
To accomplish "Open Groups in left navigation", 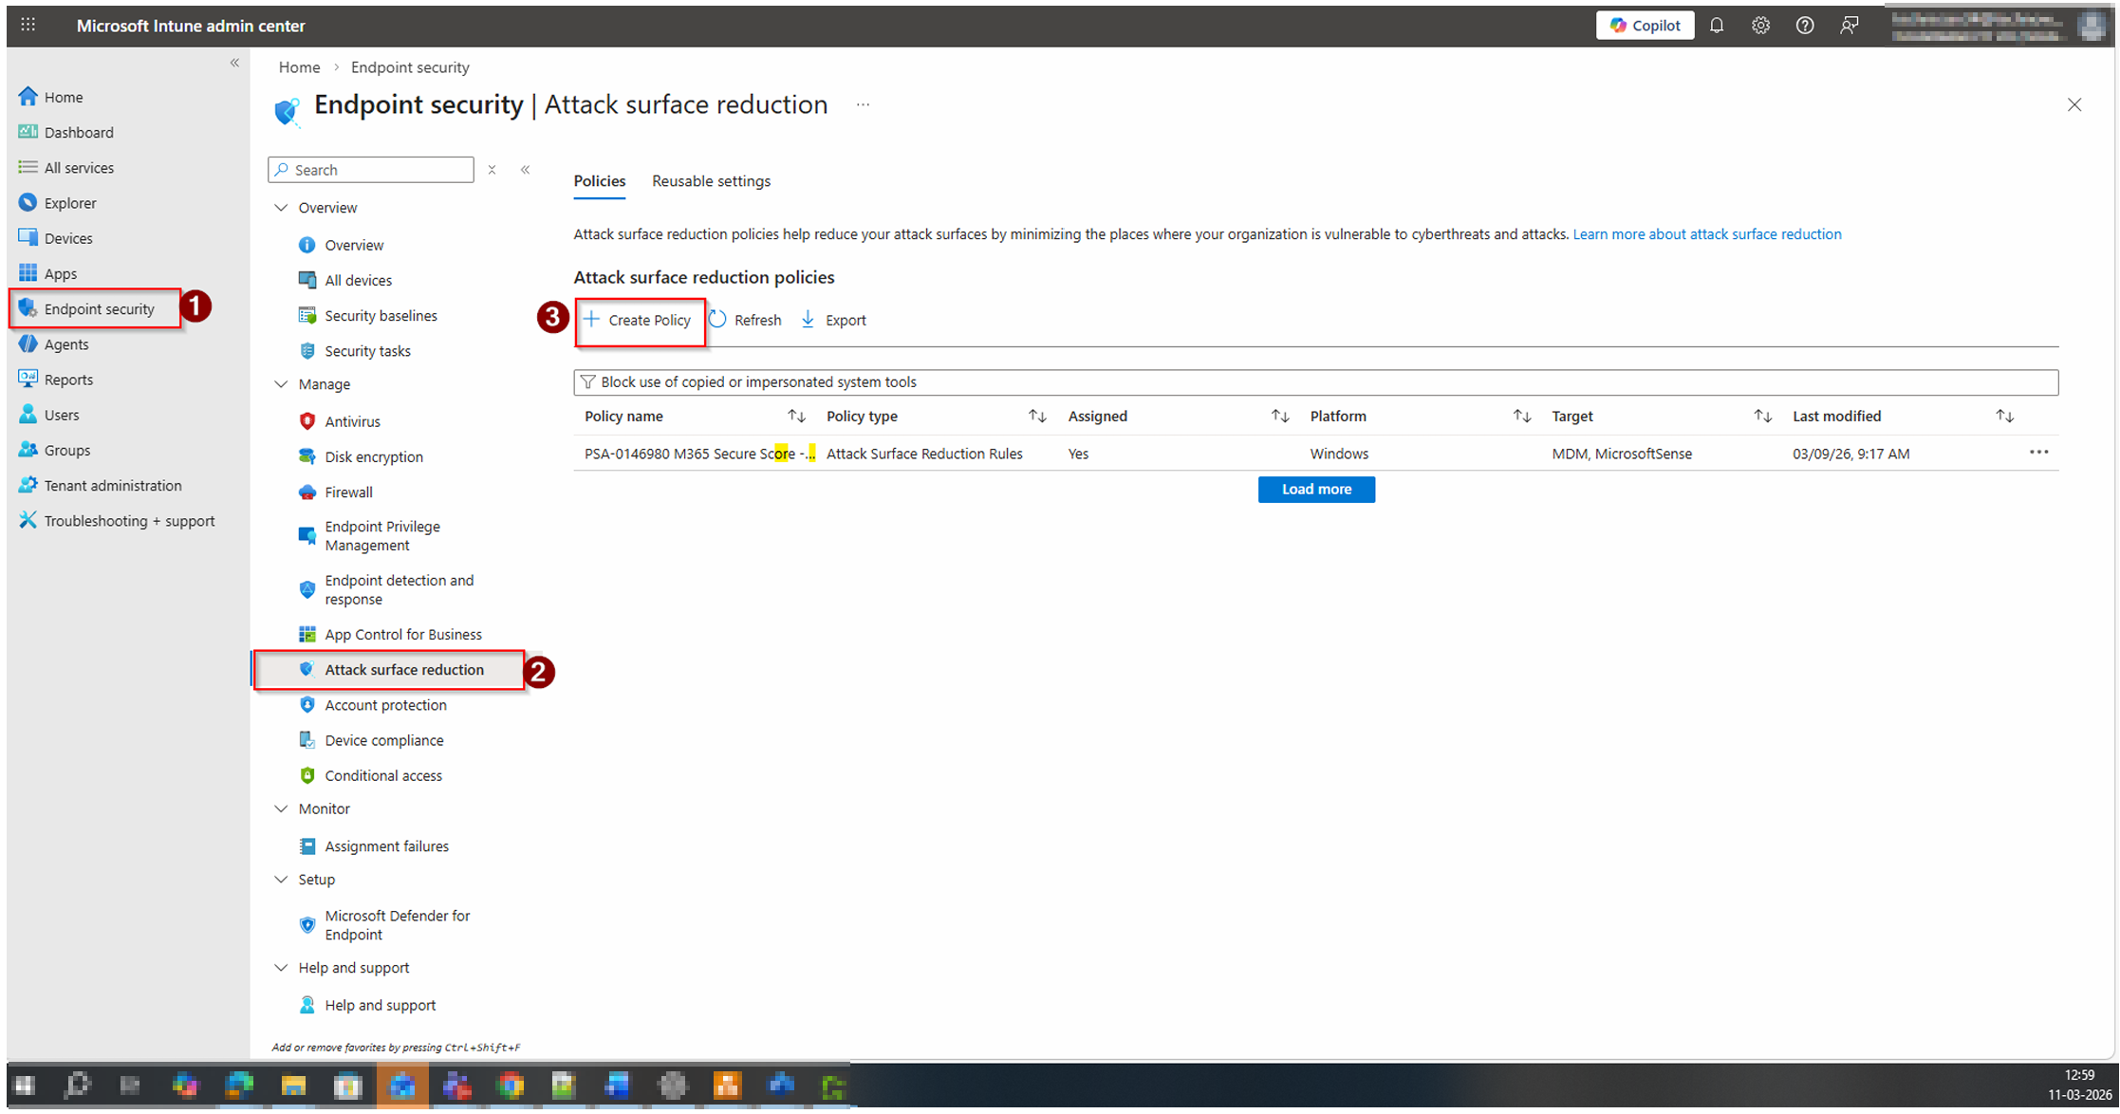I will [x=55, y=450].
